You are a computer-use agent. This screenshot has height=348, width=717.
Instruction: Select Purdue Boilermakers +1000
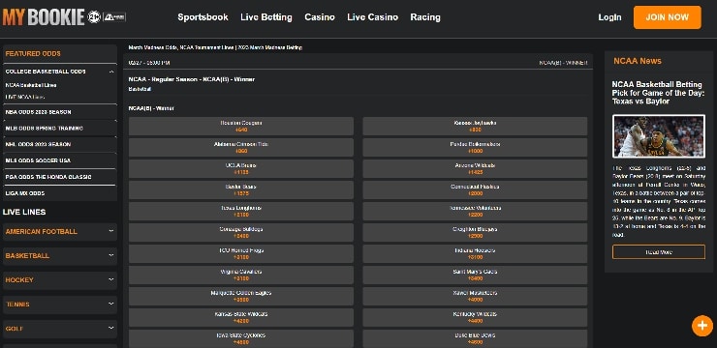coord(475,147)
